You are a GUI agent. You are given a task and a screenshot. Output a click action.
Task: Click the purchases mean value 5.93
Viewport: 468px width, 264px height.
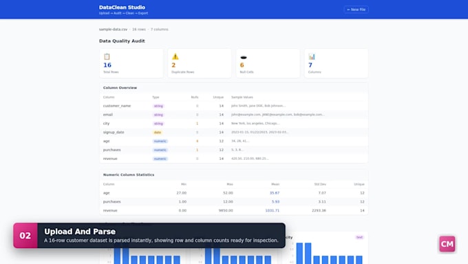click(275, 201)
